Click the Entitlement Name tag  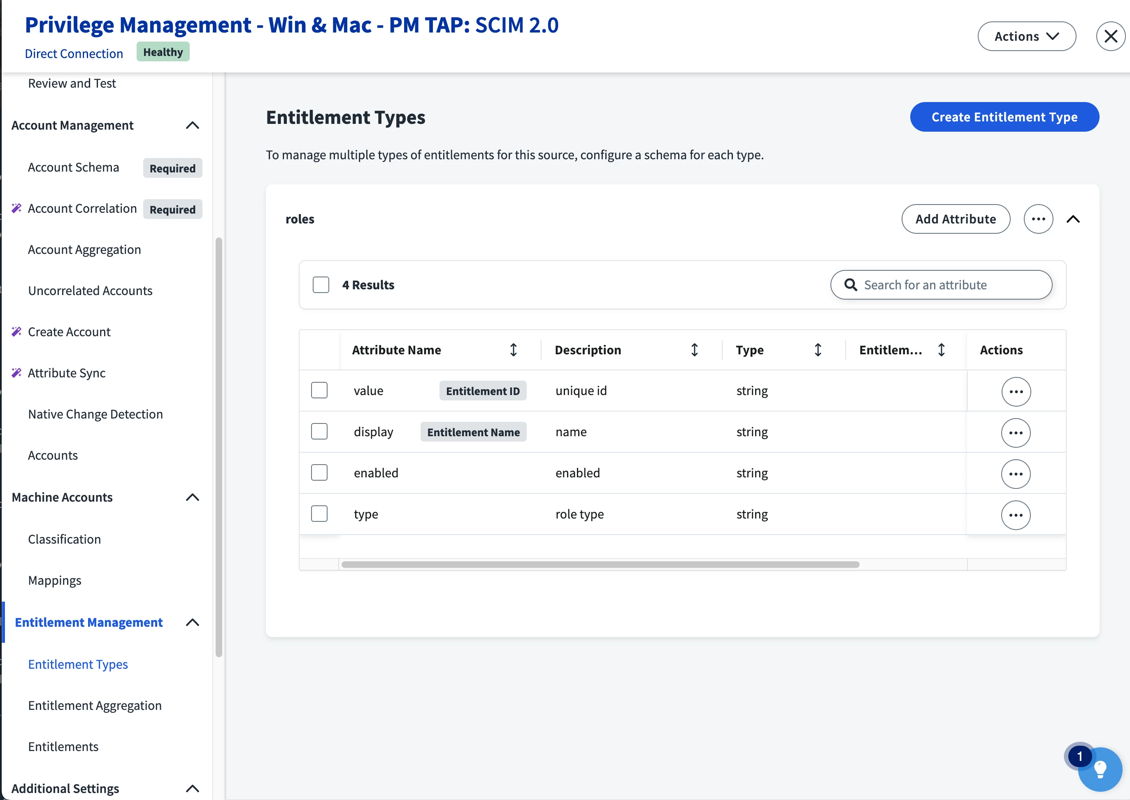[x=473, y=432]
